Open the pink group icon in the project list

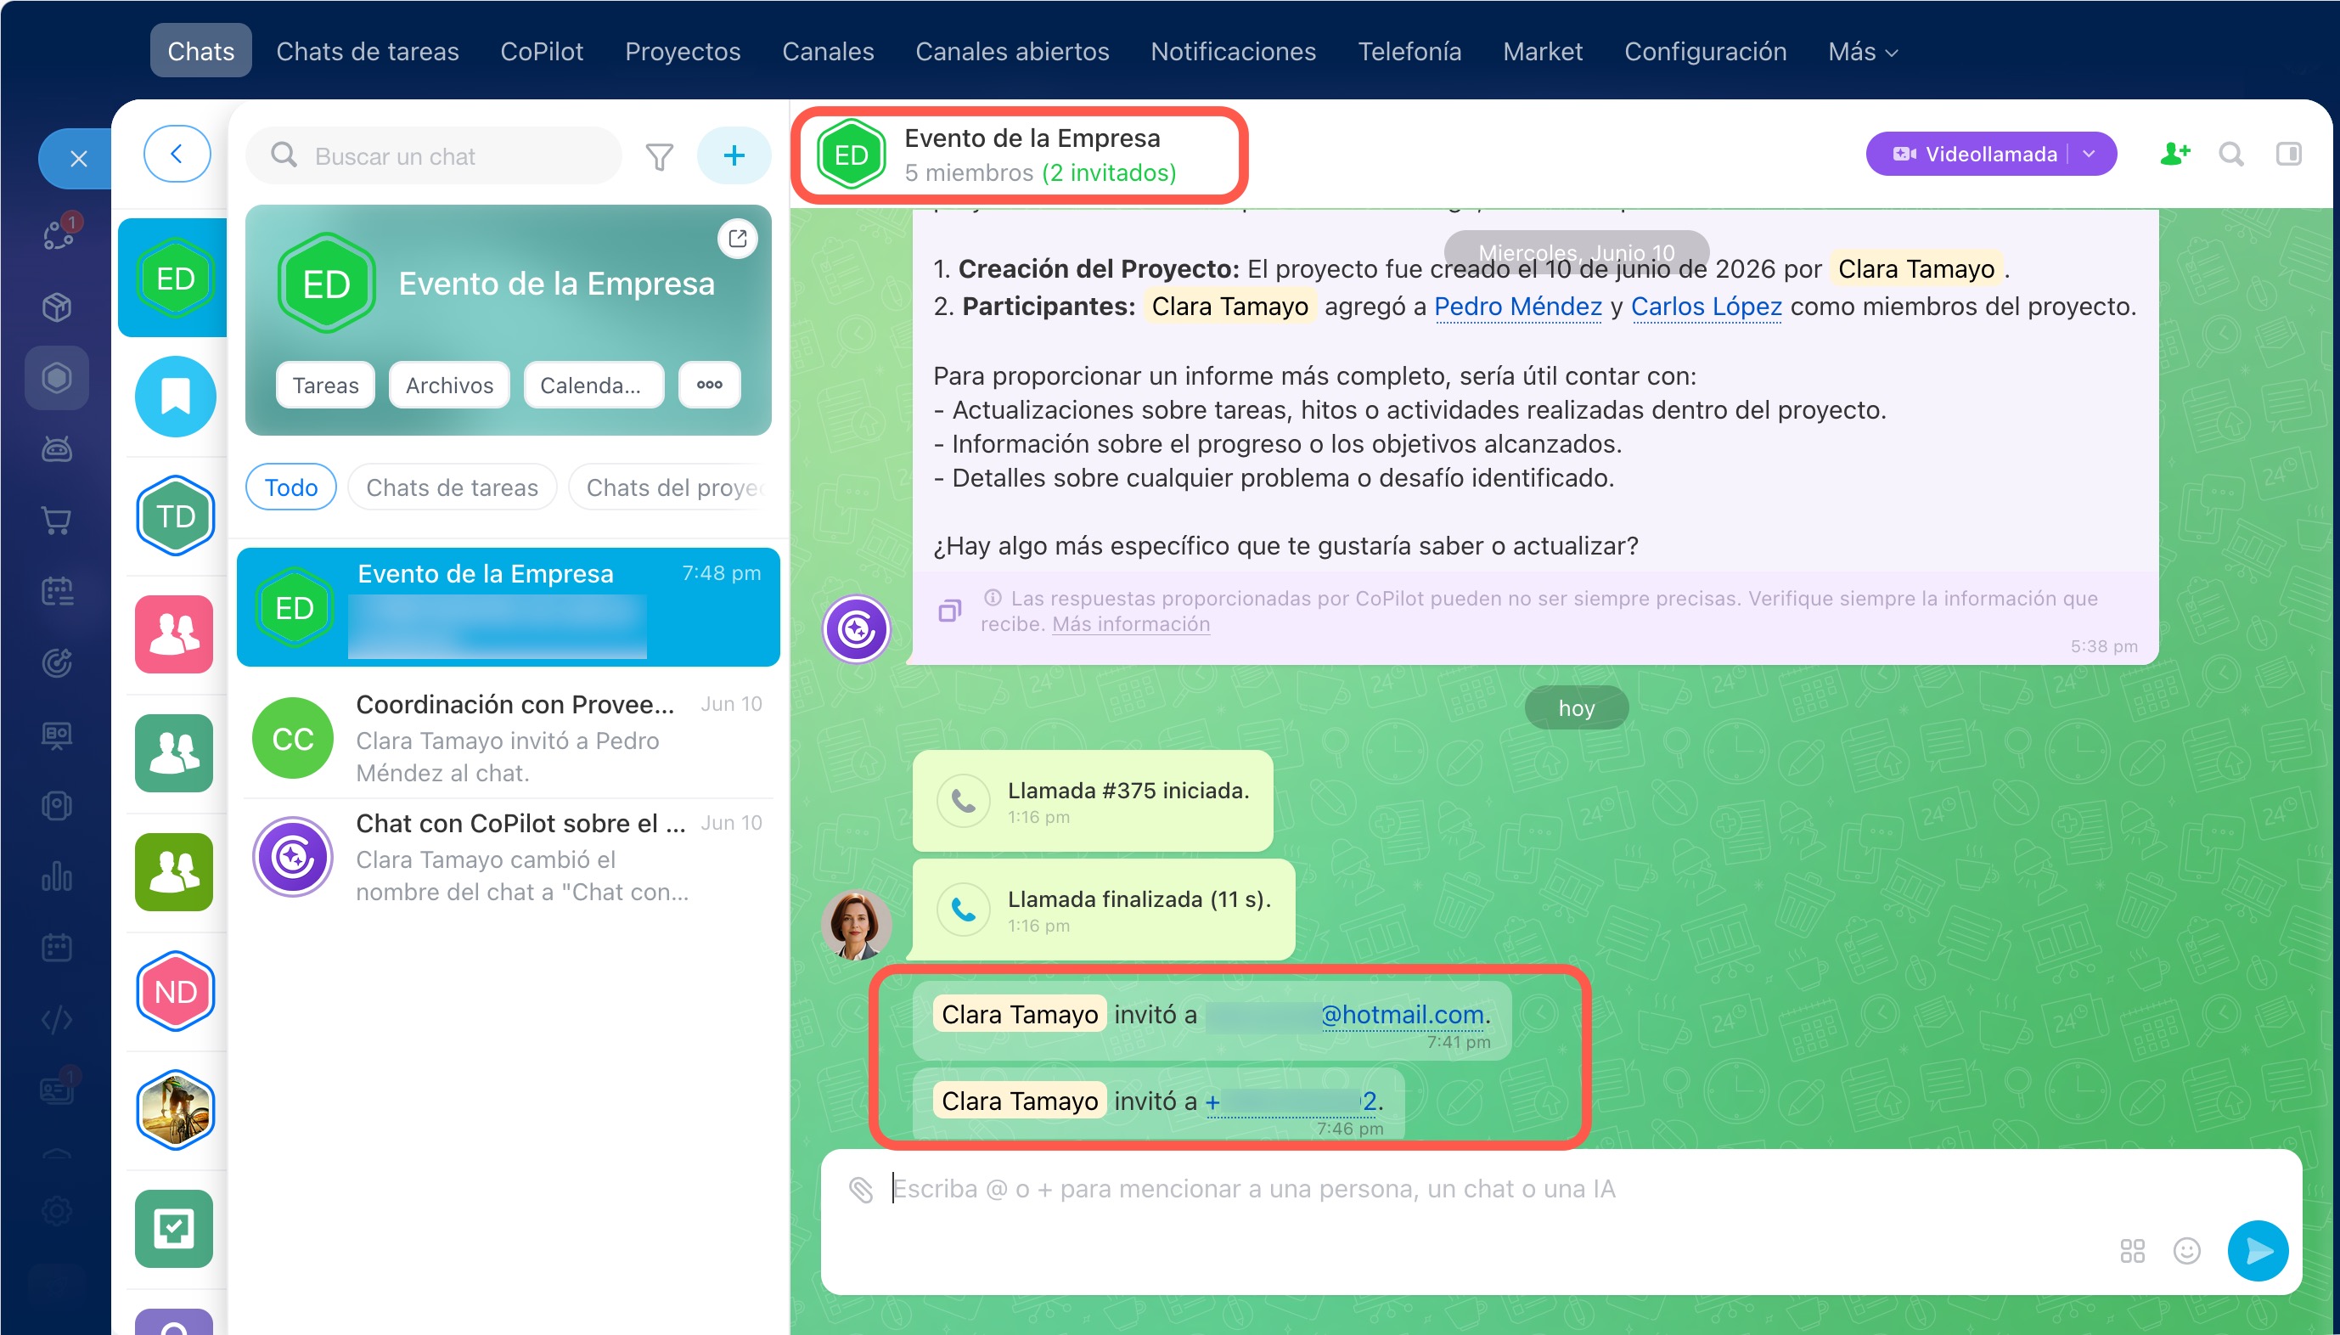tap(174, 634)
